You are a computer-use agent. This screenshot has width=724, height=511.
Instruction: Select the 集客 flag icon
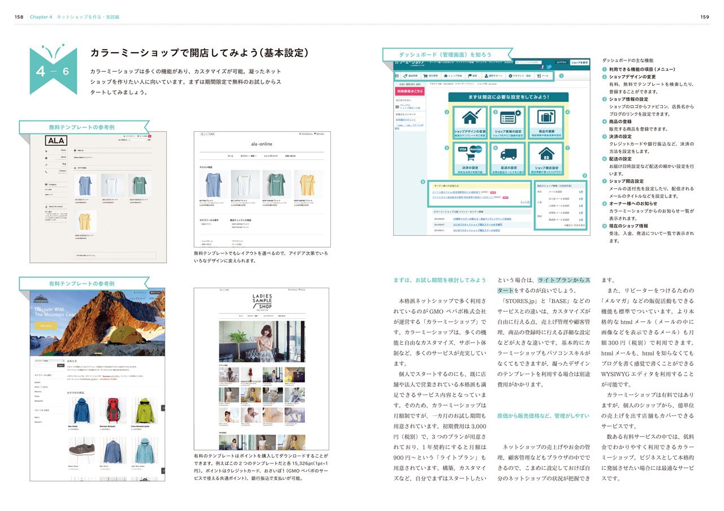tap(469, 75)
